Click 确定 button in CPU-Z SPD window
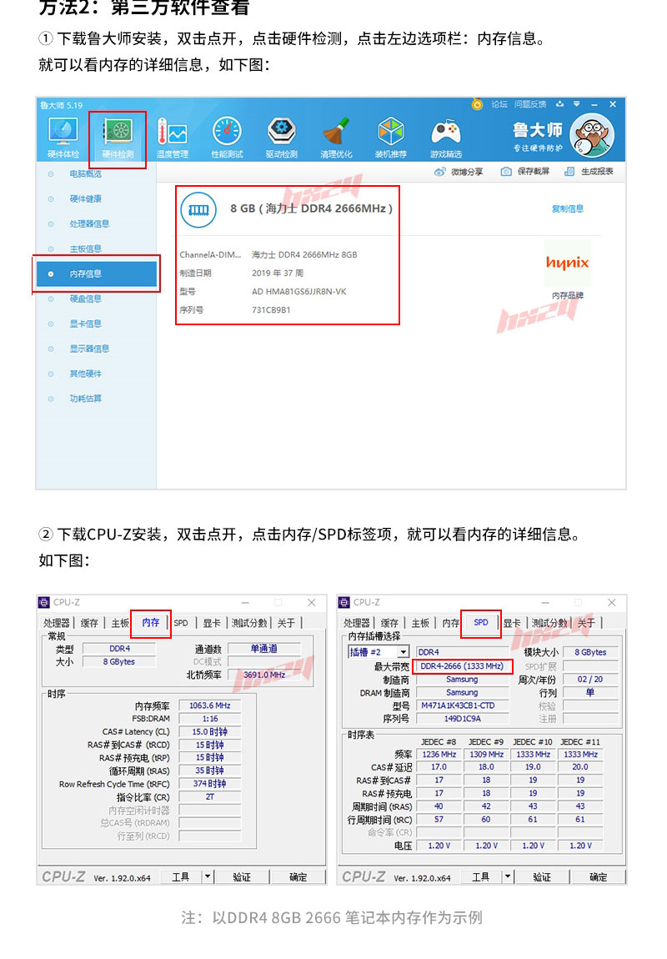Image resolution: width=667 pixels, height=959 pixels. [x=598, y=877]
